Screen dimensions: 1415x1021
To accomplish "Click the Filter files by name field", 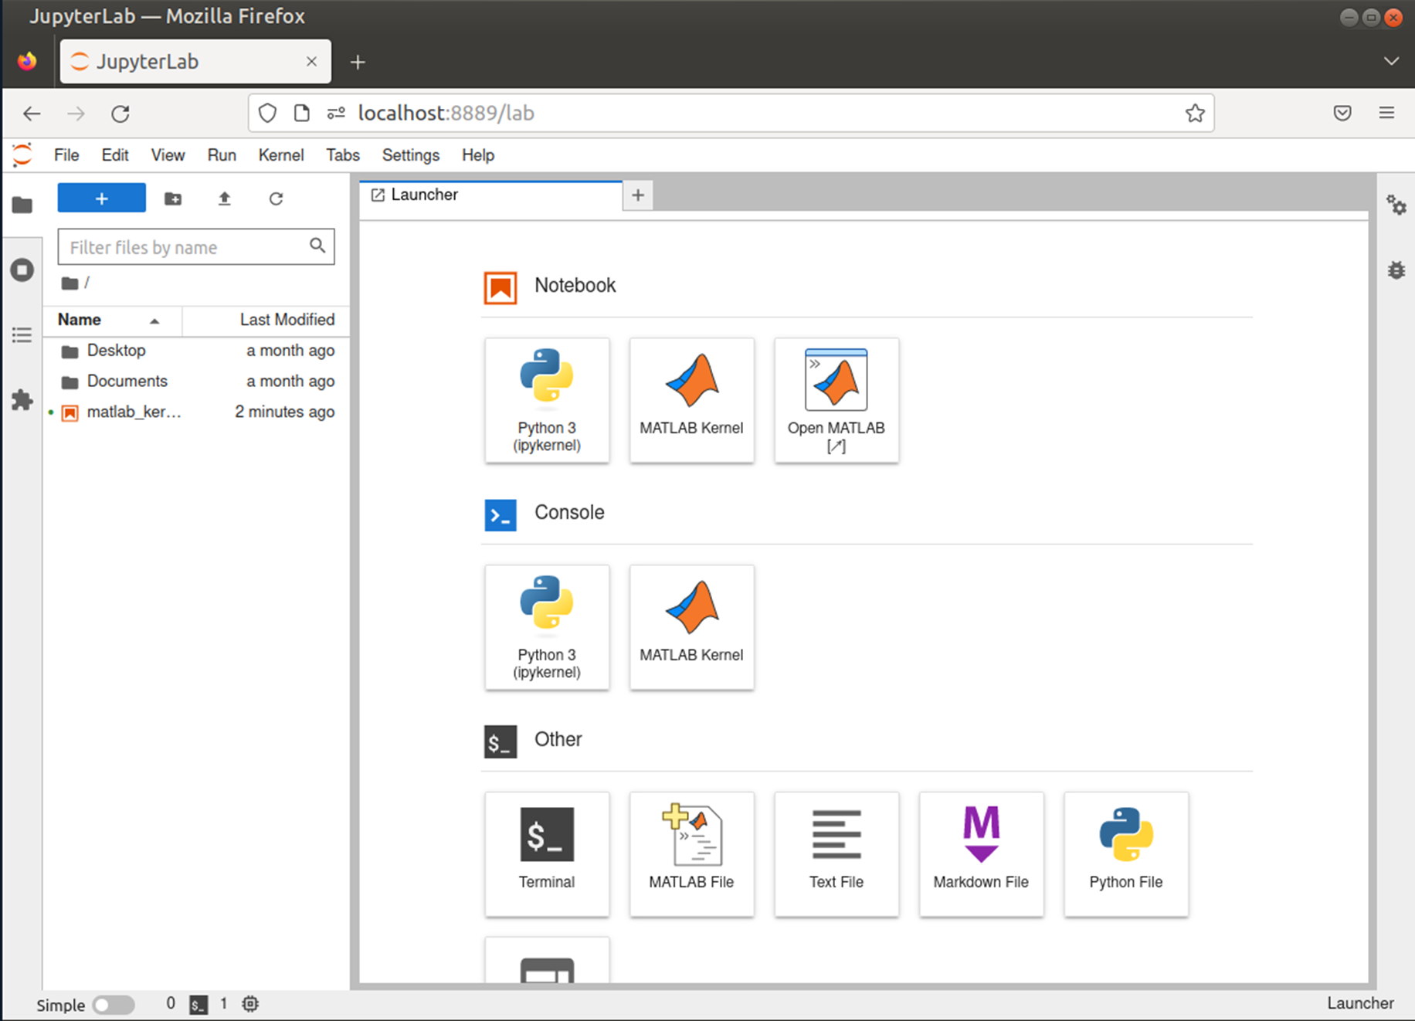I will coord(185,247).
